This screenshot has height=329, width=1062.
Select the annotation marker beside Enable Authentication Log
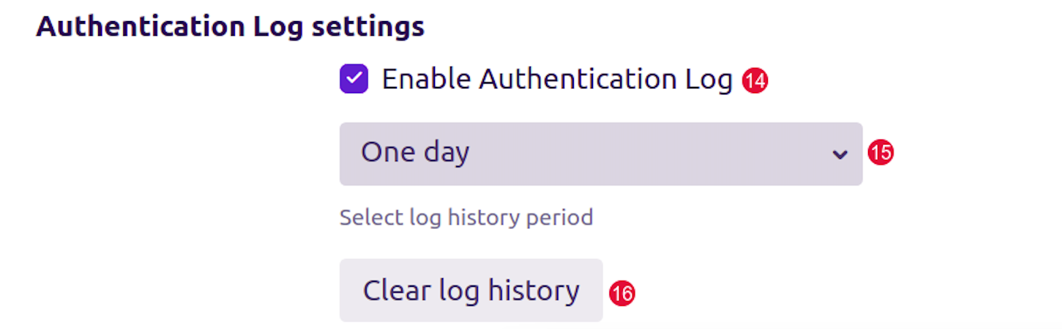click(755, 81)
